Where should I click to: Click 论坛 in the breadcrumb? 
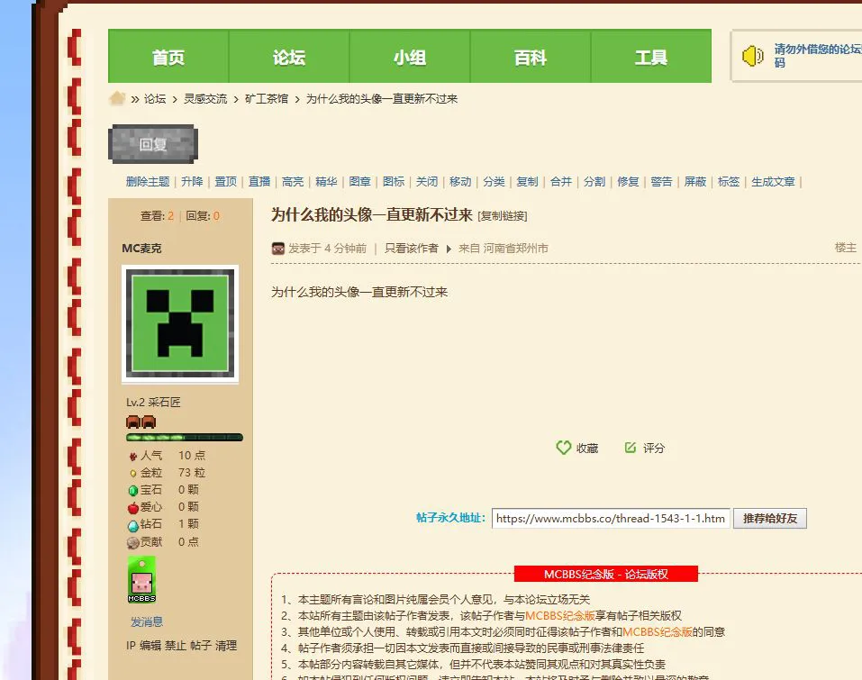point(155,98)
